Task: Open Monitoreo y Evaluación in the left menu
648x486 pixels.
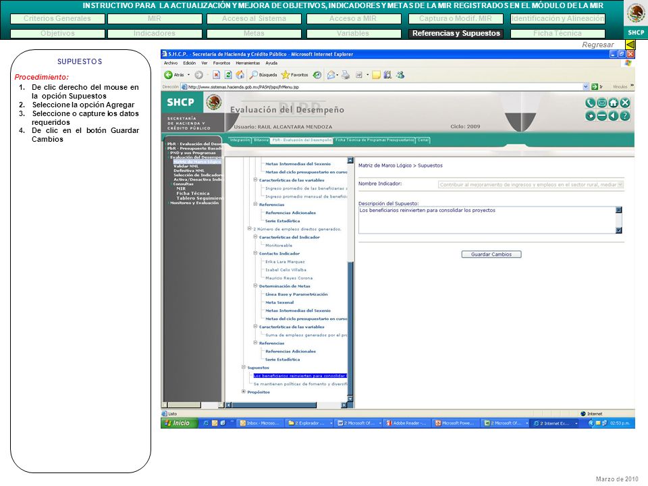Action: pos(194,203)
